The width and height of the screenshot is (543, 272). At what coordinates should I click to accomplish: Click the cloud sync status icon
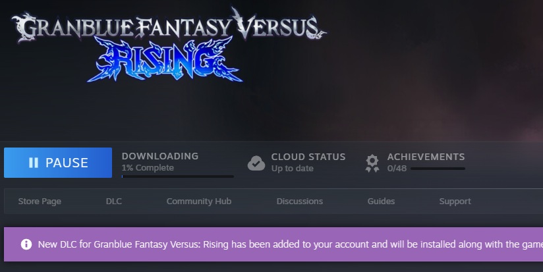pyautogui.click(x=256, y=163)
